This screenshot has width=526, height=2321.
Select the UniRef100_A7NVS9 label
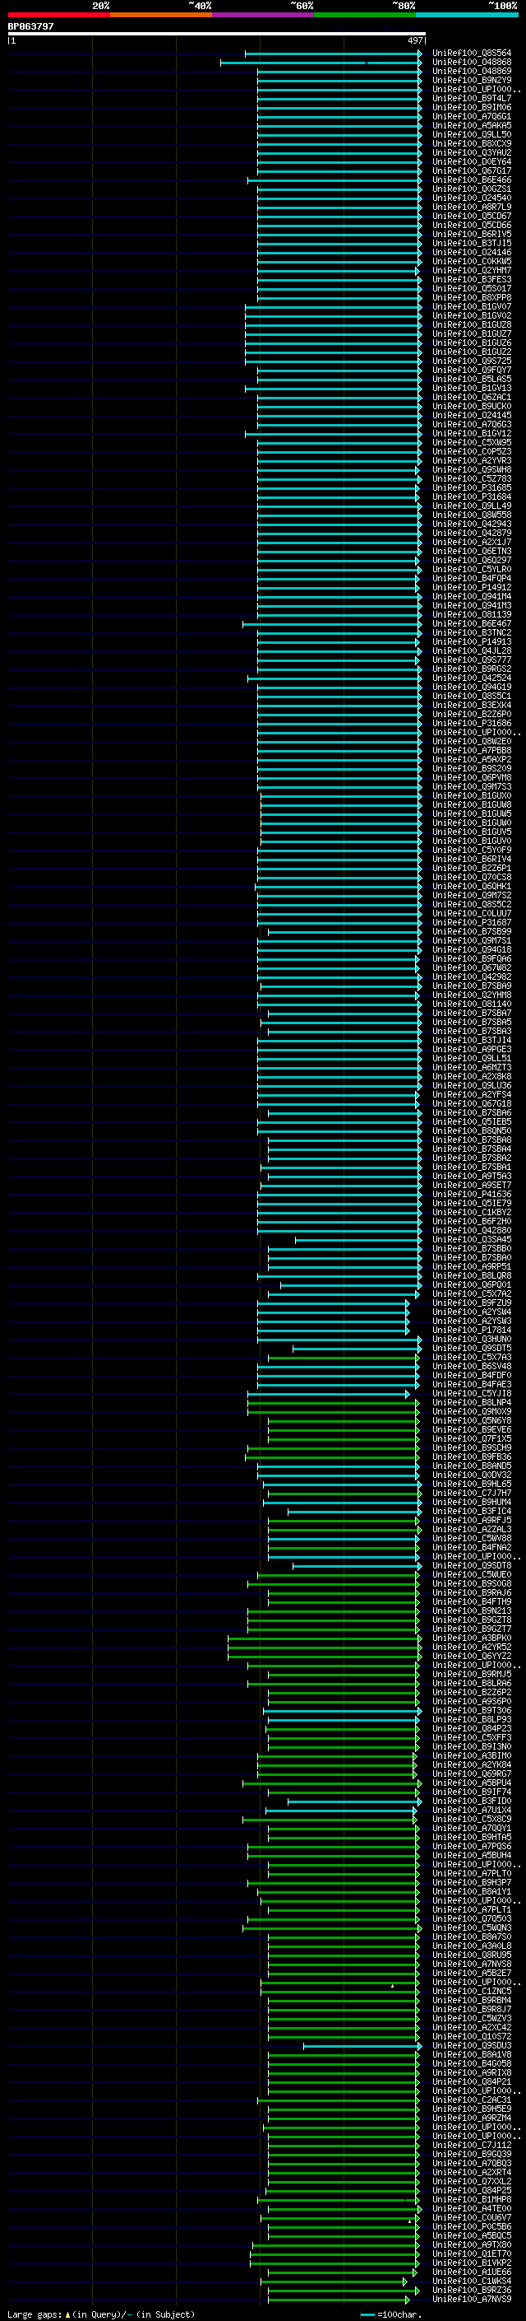point(472,2300)
